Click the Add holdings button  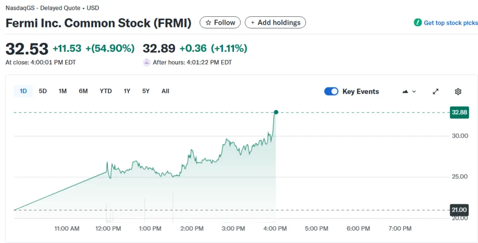275,22
